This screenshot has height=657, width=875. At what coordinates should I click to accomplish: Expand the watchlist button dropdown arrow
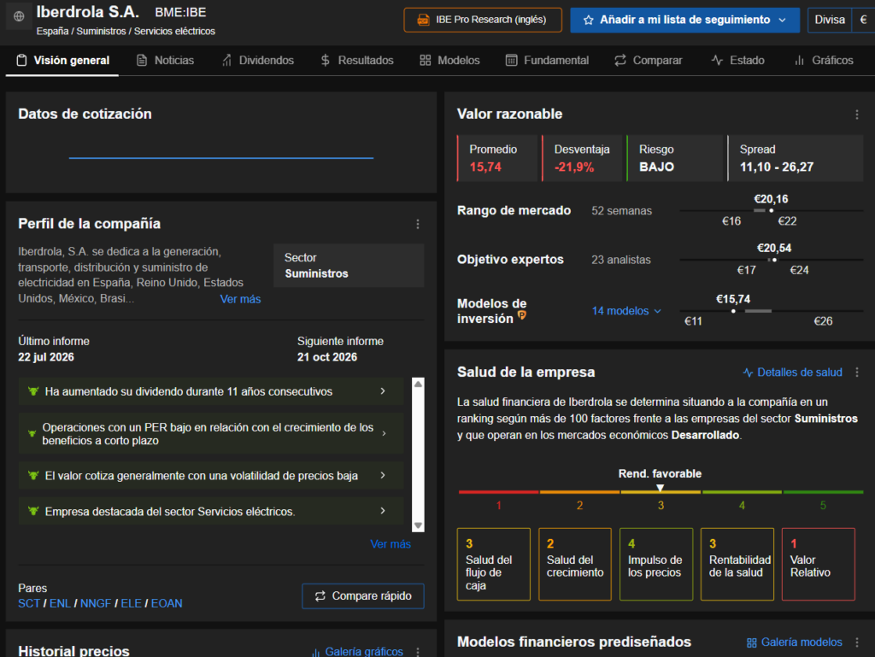click(x=783, y=21)
